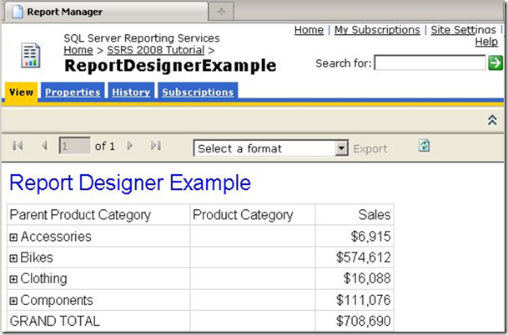Go to the next report page

(130, 146)
